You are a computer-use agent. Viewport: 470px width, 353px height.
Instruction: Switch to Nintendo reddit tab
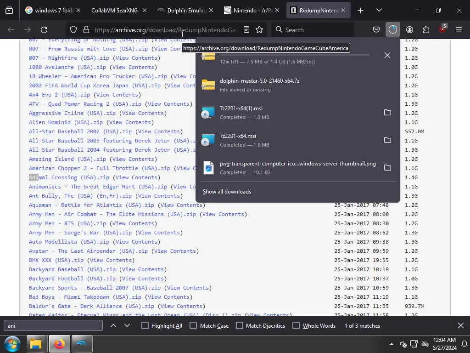pyautogui.click(x=252, y=10)
